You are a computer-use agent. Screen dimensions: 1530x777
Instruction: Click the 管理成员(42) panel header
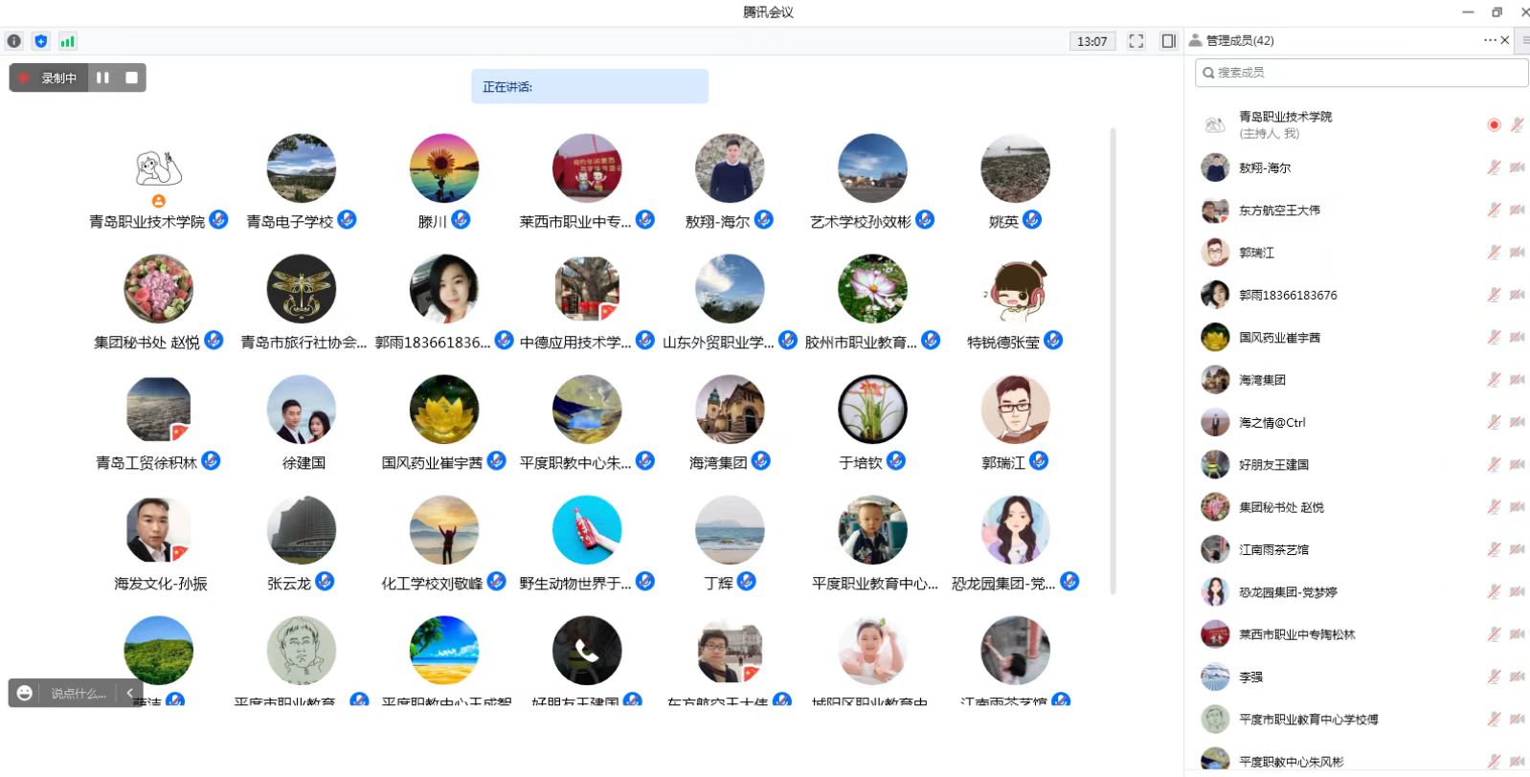pyautogui.click(x=1240, y=40)
